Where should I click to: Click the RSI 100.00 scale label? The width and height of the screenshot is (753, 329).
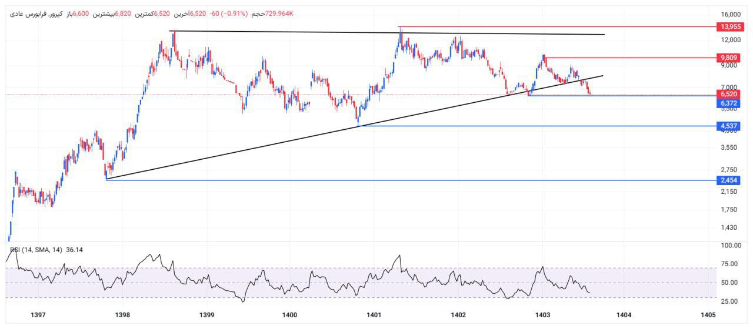click(x=731, y=245)
